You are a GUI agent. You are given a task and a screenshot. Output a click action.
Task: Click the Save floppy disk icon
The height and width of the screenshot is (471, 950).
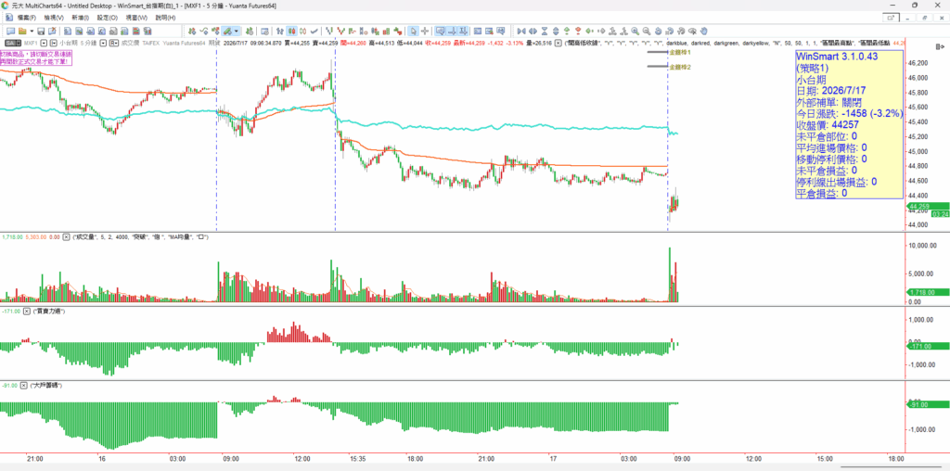[x=41, y=31]
